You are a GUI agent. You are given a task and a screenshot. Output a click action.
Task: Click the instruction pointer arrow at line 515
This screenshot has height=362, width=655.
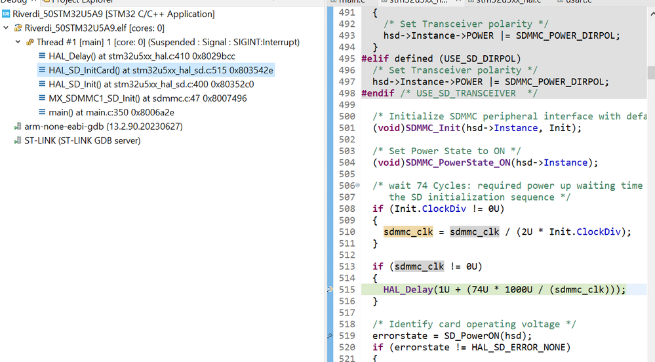(330, 289)
